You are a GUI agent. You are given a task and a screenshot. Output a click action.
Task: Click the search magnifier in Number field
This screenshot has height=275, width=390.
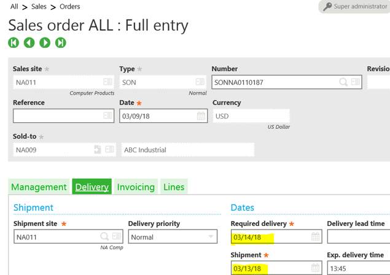[x=343, y=82]
